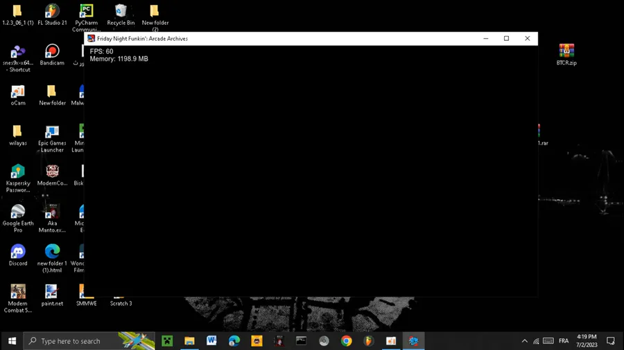
Task: Switch to the Friday Night Funkin' taskbar button
Action: [413, 341]
